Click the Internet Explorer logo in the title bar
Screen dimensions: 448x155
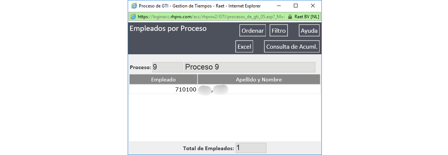pos(134,6)
